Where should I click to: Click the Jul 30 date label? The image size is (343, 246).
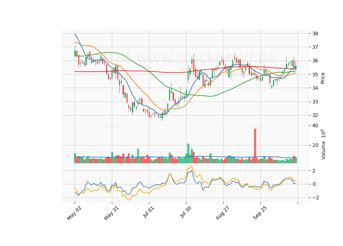click(x=186, y=212)
